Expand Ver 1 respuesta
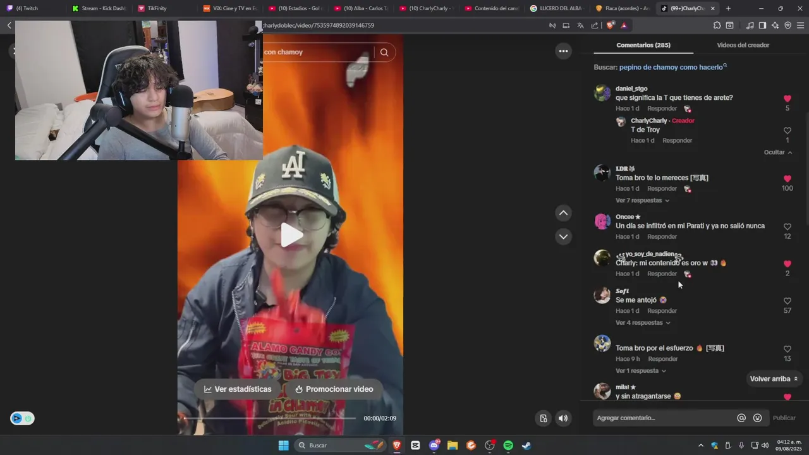Image resolution: width=809 pixels, height=455 pixels. [640, 371]
